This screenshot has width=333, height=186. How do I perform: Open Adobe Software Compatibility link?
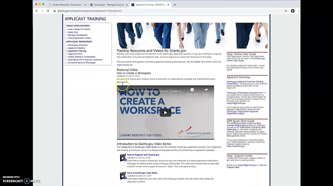click(x=81, y=57)
